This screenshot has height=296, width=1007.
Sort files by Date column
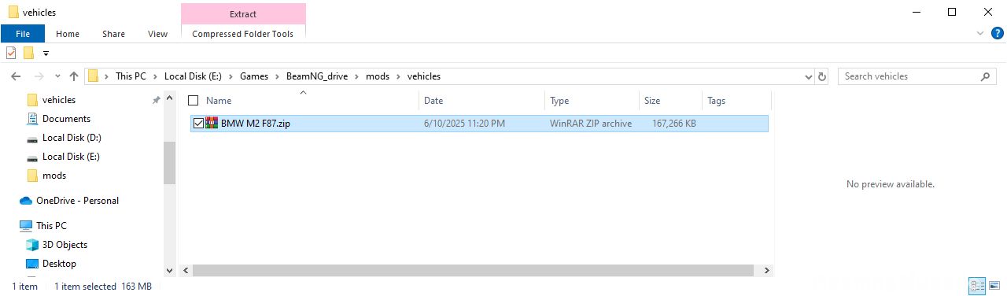[481, 101]
